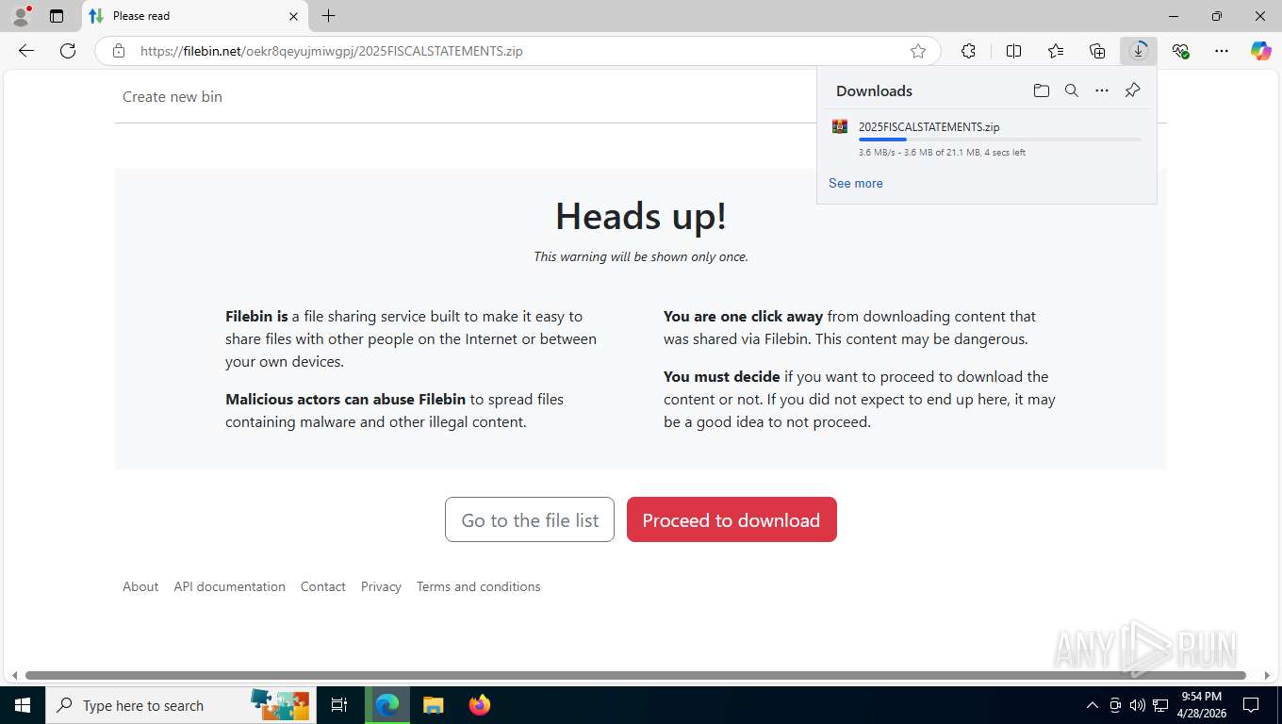This screenshot has width=1282, height=724.
Task: Add this page to favorites star
Action: 918,51
